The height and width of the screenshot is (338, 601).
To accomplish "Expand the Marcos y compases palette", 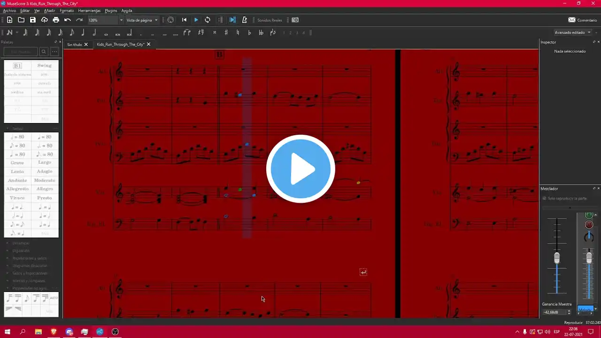I will [x=30, y=281].
